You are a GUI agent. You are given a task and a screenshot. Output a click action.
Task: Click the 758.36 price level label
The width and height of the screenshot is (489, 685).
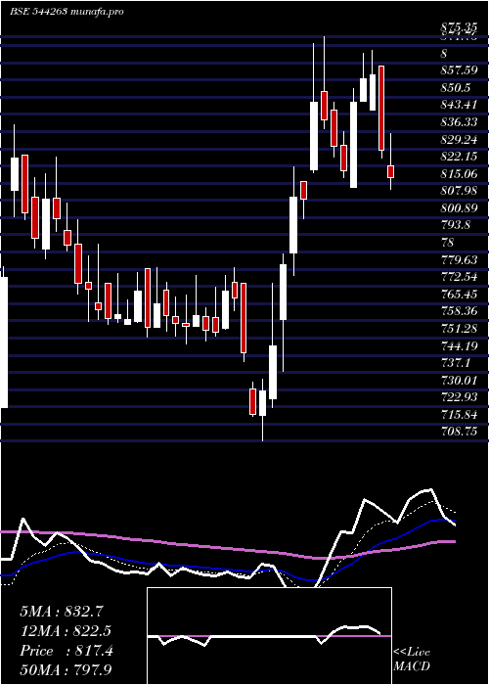pyautogui.click(x=460, y=312)
